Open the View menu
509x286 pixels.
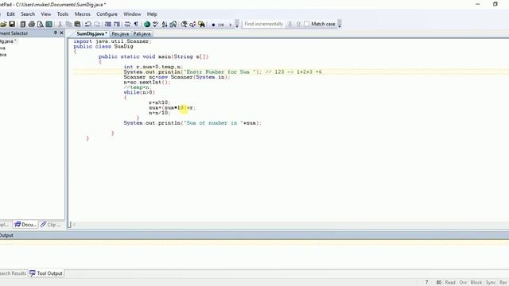pos(46,14)
